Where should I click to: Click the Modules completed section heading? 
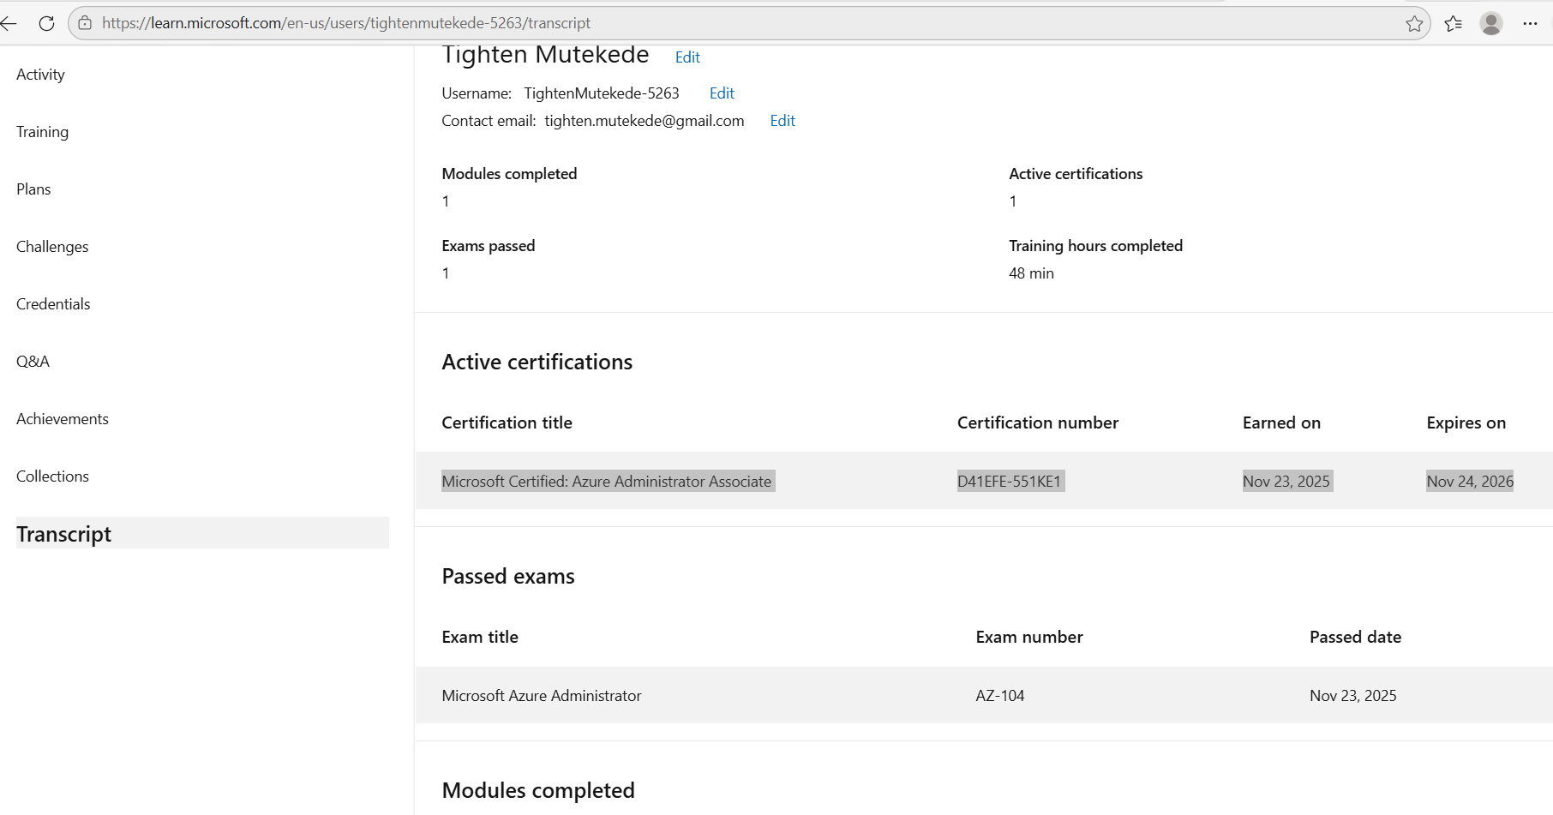pyautogui.click(x=538, y=790)
